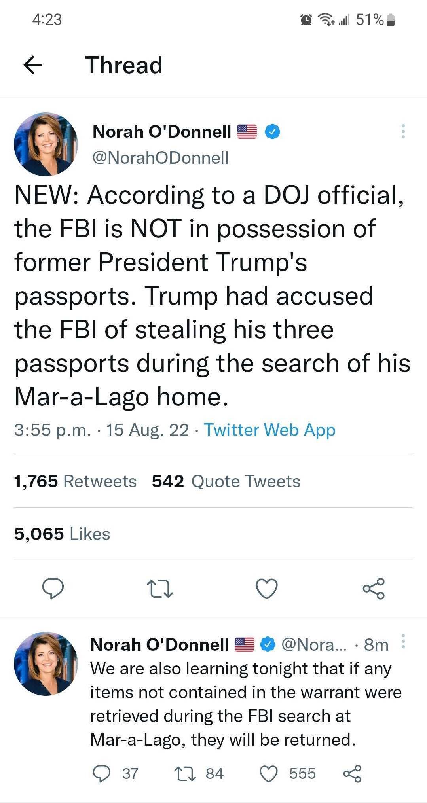Check the battery status indicator

(390, 19)
